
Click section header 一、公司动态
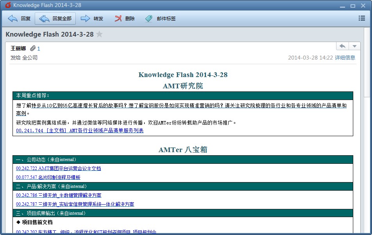183,160
